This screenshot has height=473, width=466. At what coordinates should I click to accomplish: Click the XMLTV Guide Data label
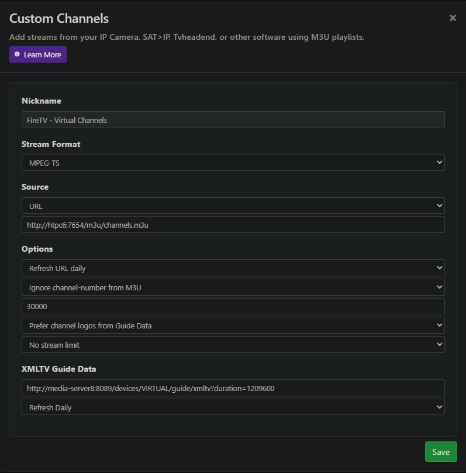58,369
